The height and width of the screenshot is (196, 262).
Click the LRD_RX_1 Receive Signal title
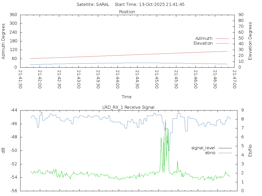[128, 107]
